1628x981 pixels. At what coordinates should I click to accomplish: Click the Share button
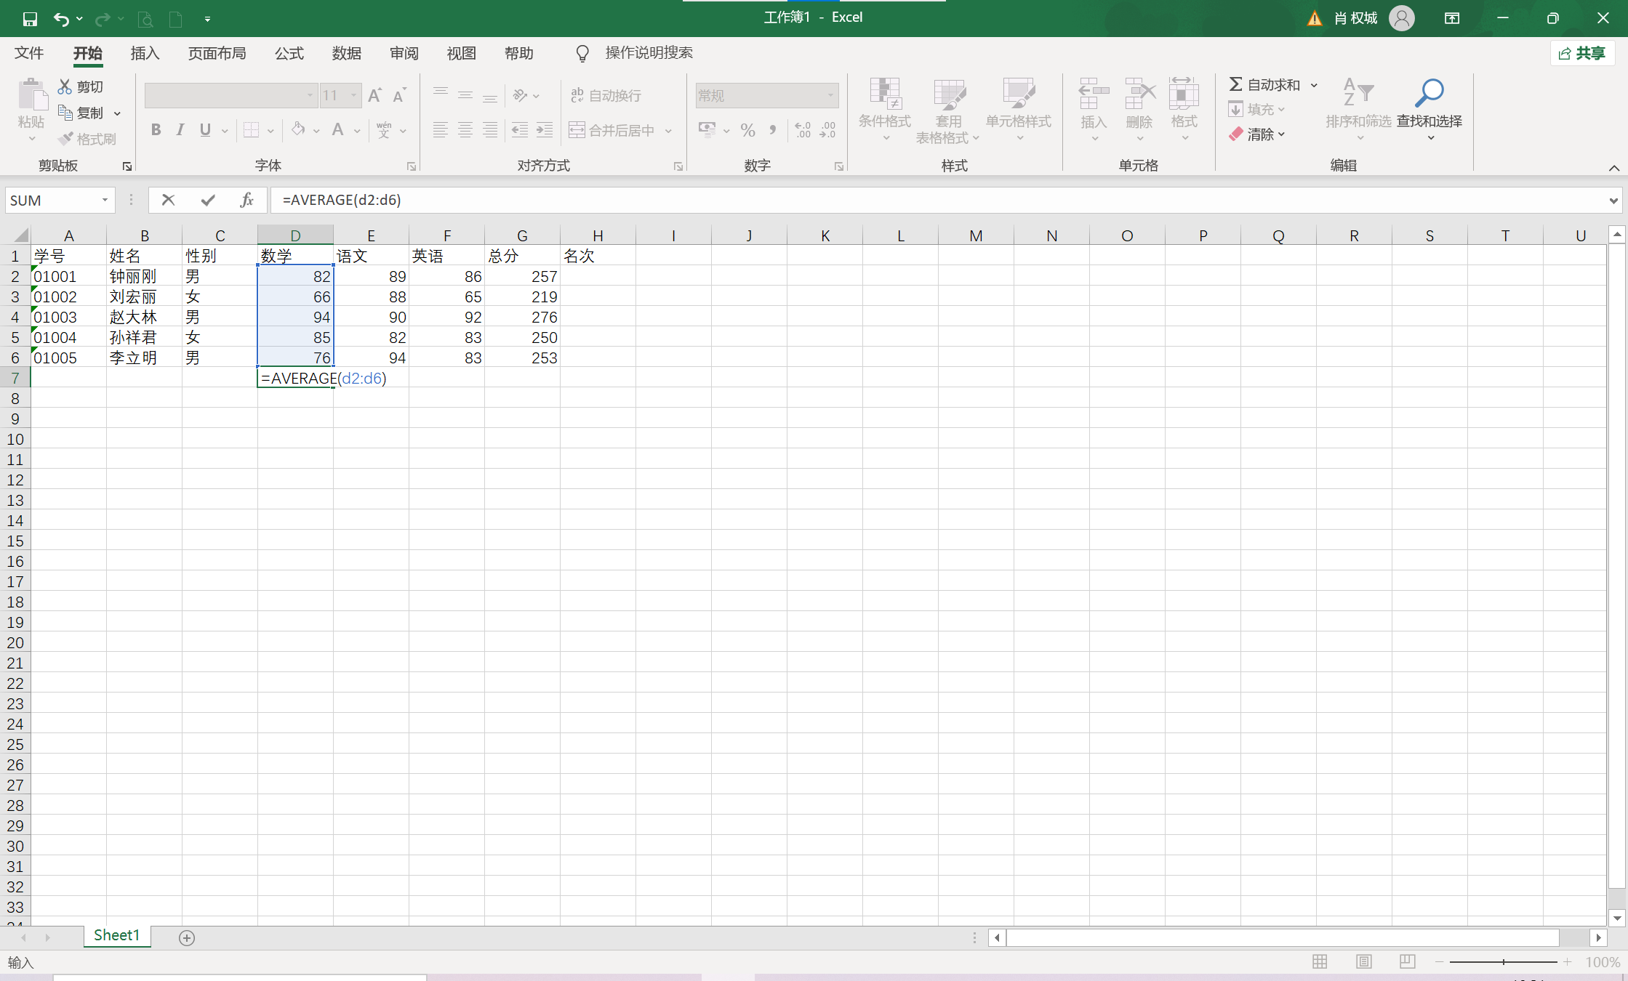tap(1582, 53)
